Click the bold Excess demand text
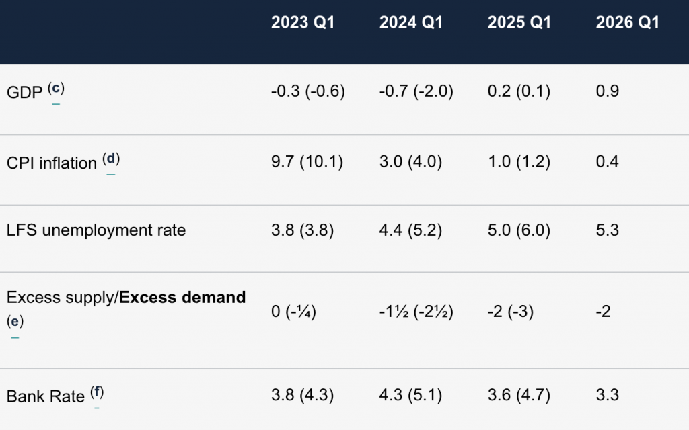Image resolution: width=689 pixels, height=430 pixels. tap(182, 298)
